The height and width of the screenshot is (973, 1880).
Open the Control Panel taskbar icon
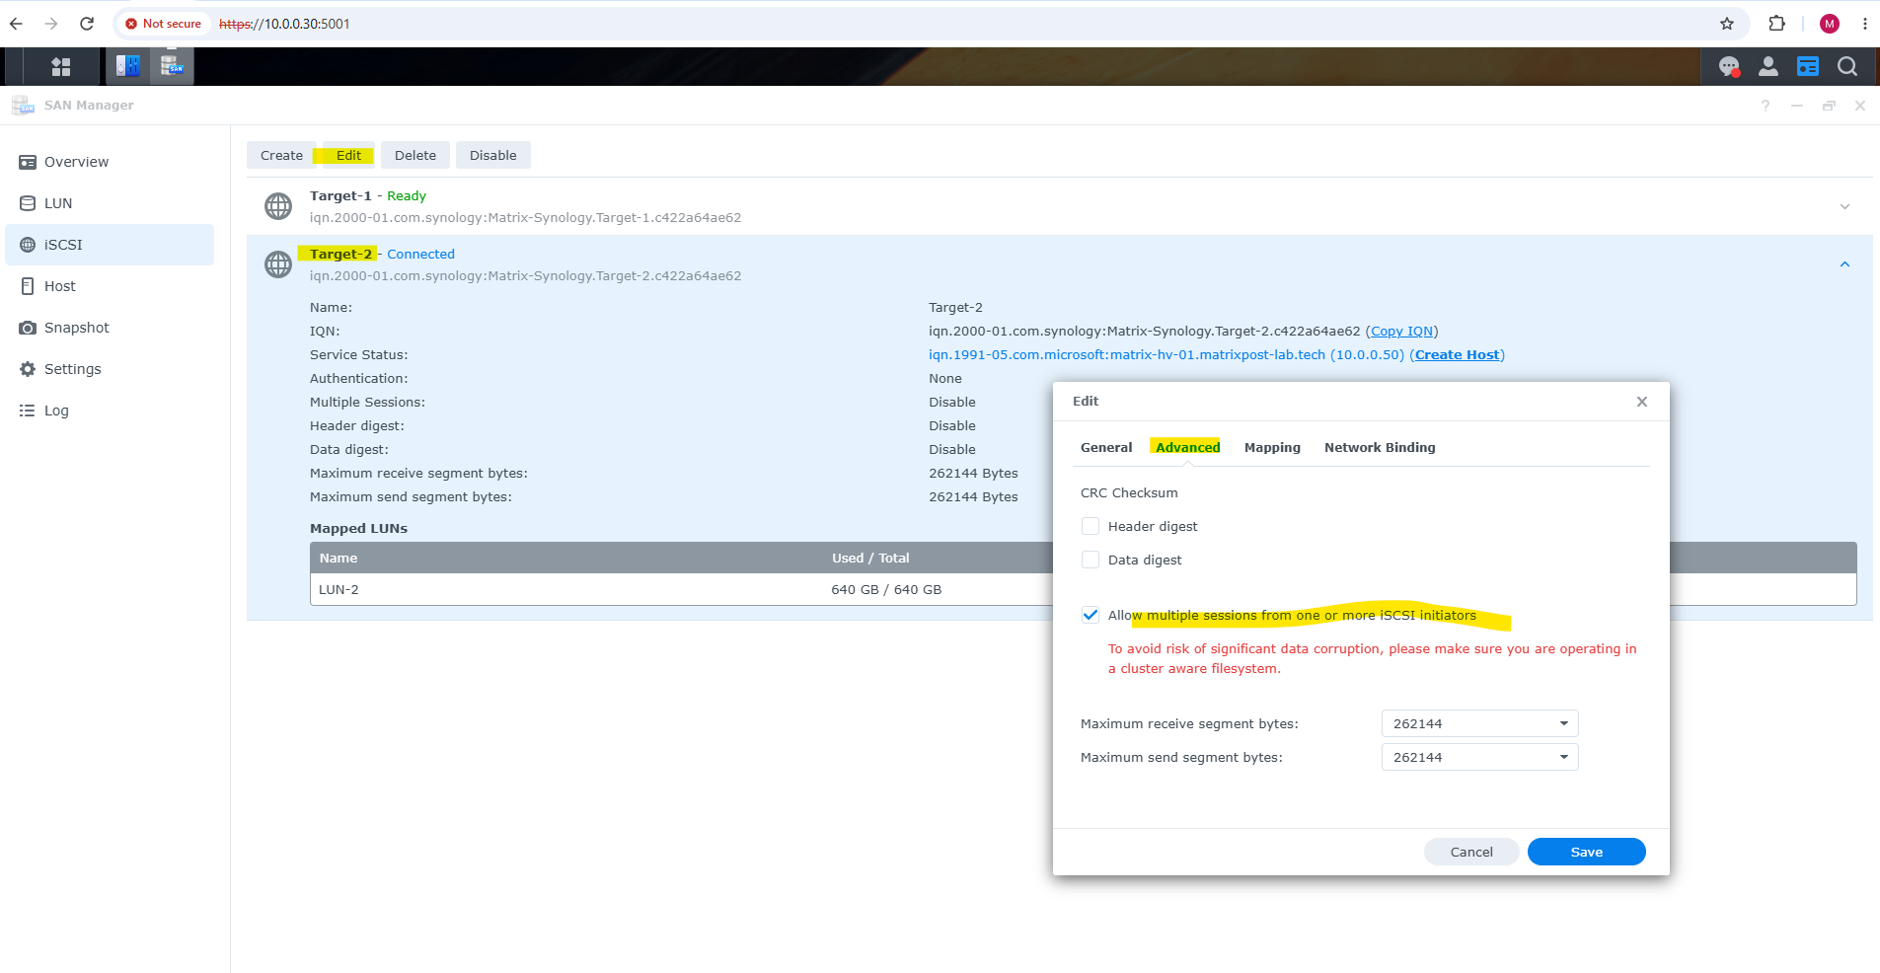point(128,66)
